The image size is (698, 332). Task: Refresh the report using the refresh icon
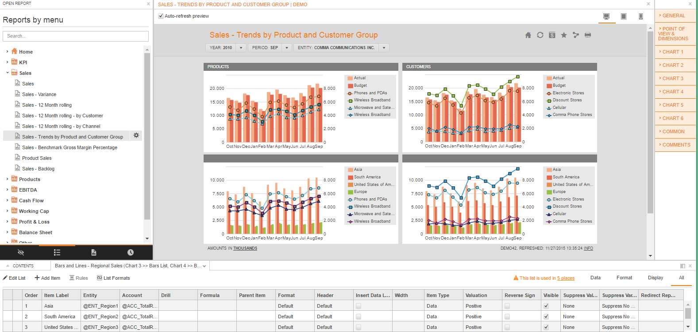click(540, 35)
